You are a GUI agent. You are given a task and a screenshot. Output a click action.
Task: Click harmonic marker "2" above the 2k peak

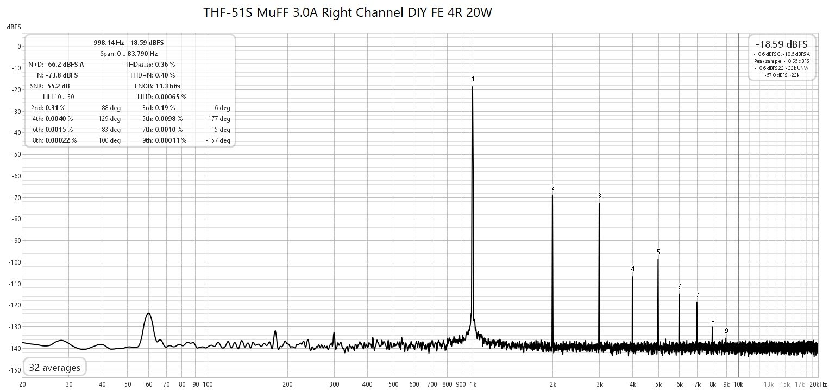552,188
